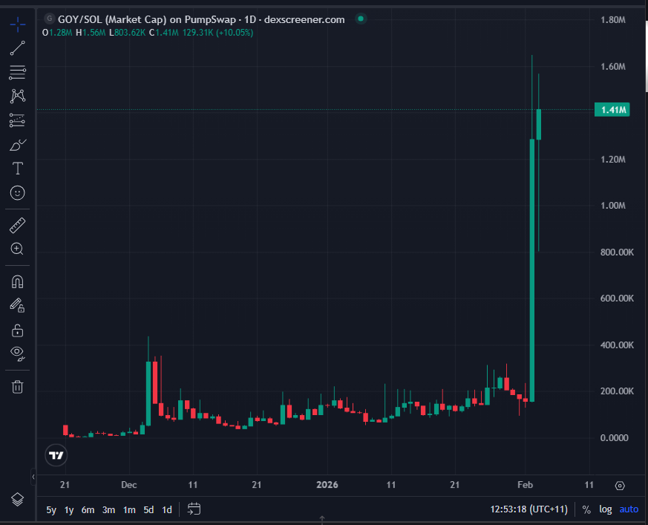Choose the Fib Retracement tool

tap(17, 72)
